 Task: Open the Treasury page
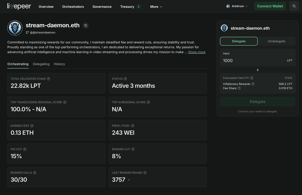point(127,7)
